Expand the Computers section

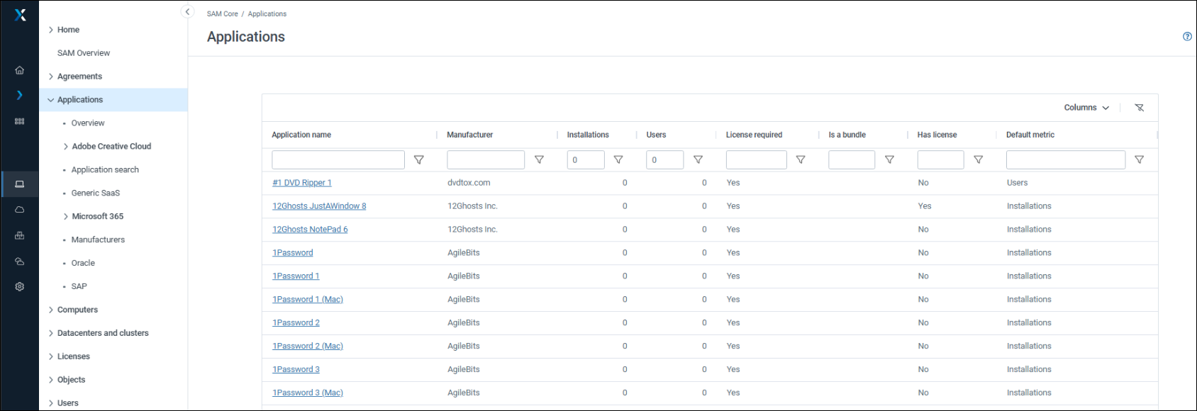pyautogui.click(x=51, y=310)
